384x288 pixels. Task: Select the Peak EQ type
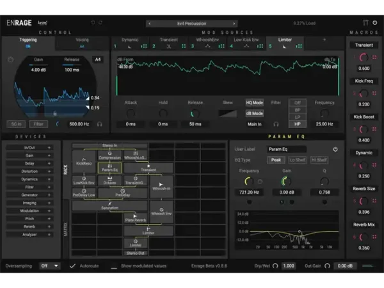(x=276, y=160)
